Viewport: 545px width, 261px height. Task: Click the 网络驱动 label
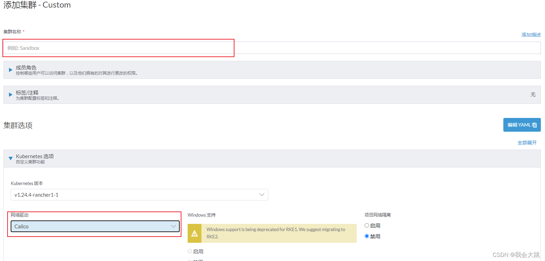pyautogui.click(x=20, y=215)
